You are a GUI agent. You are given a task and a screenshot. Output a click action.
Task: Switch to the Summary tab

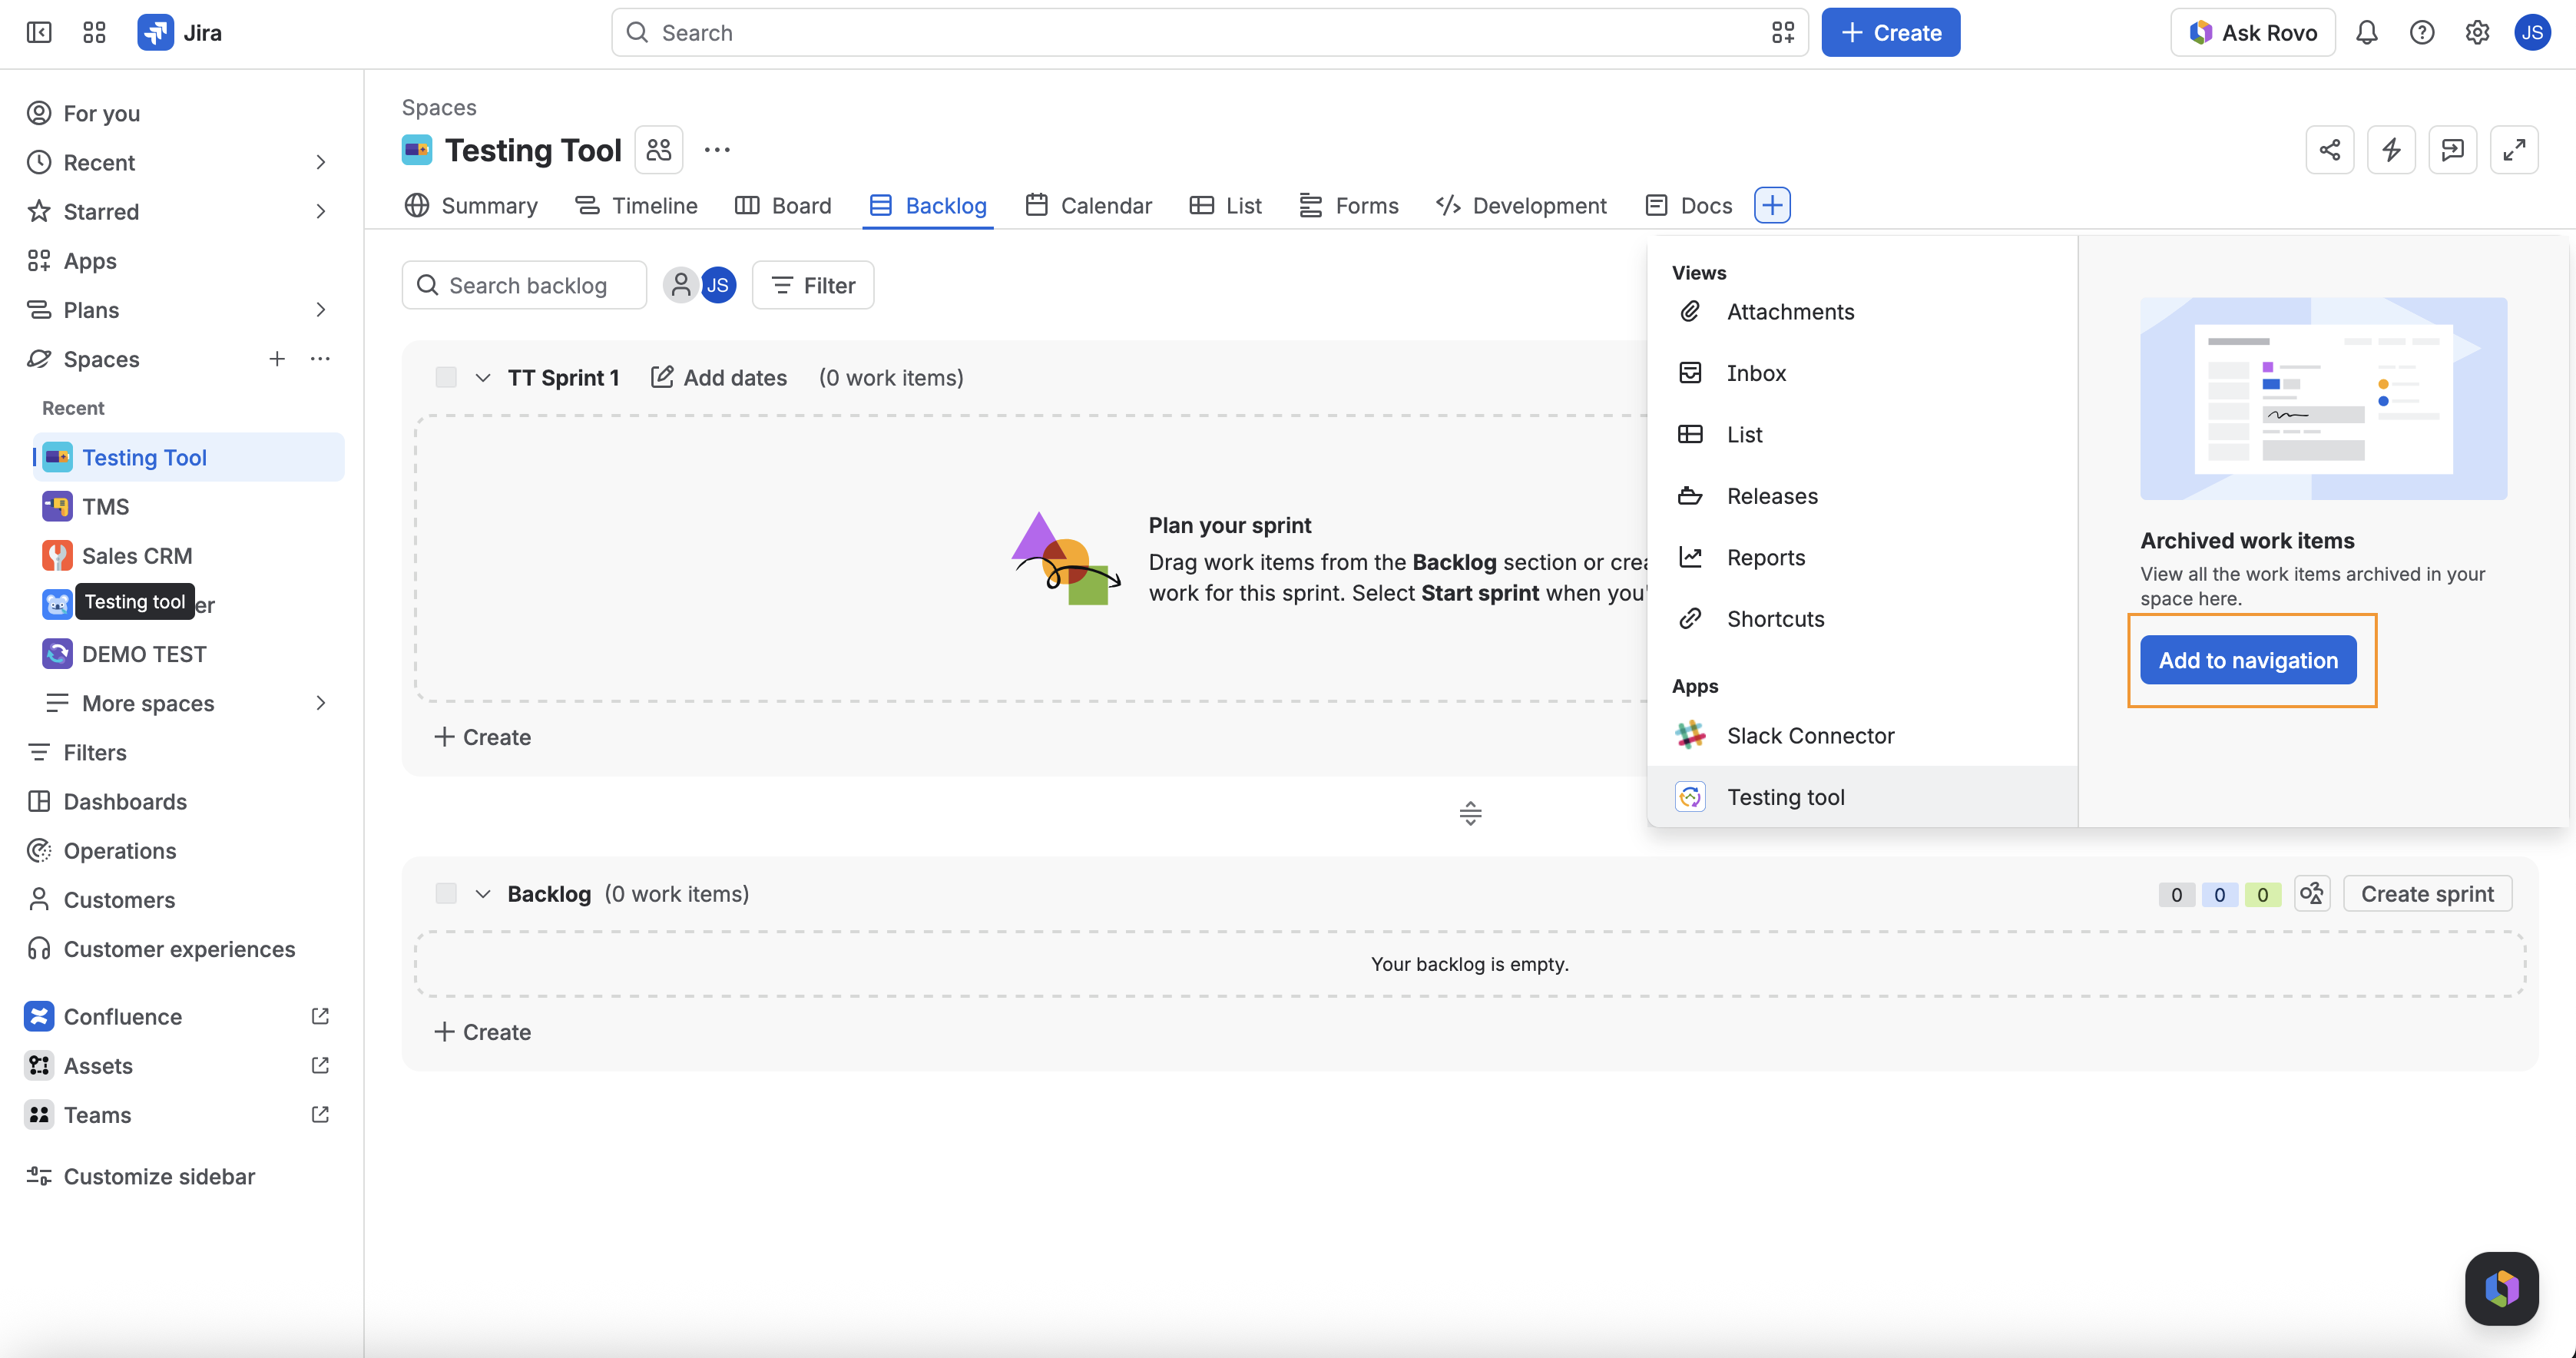(x=471, y=205)
